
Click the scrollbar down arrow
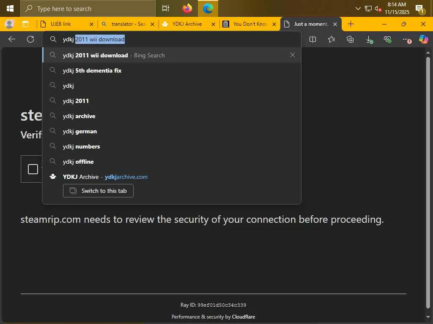(x=428, y=317)
